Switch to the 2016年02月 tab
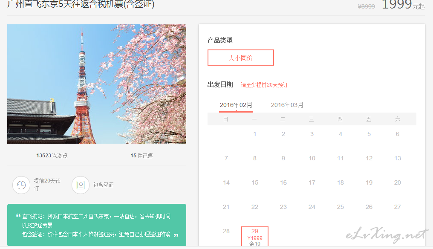 pyautogui.click(x=236, y=105)
